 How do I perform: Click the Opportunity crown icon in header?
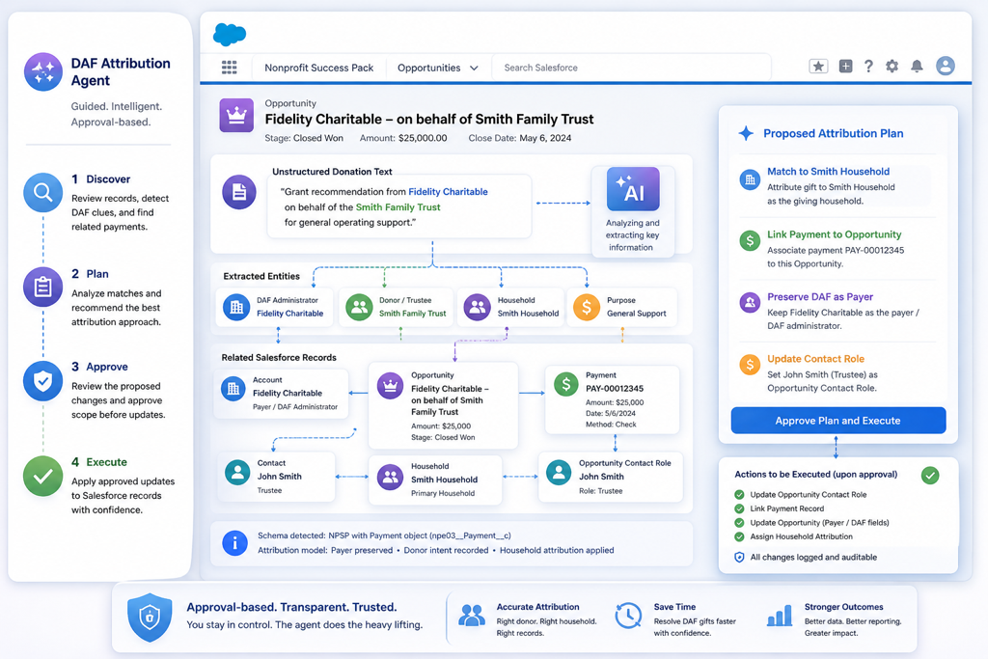pos(236,115)
